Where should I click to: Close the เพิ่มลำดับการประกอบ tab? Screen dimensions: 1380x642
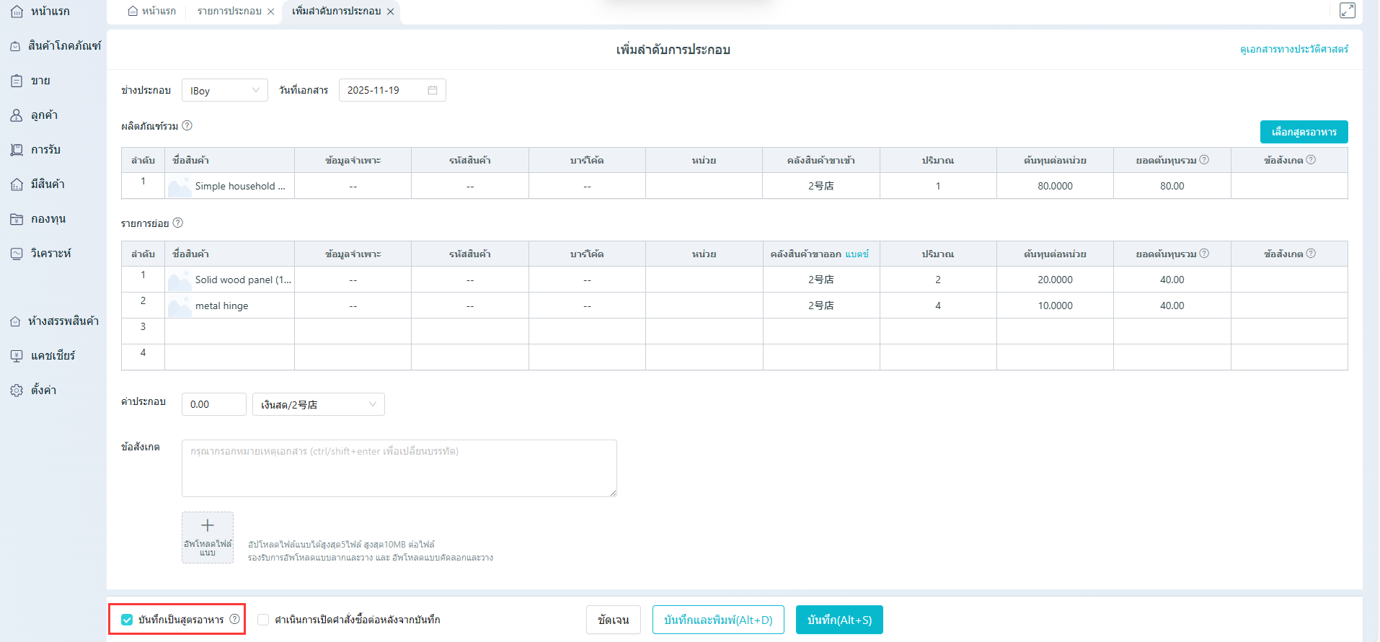(390, 12)
